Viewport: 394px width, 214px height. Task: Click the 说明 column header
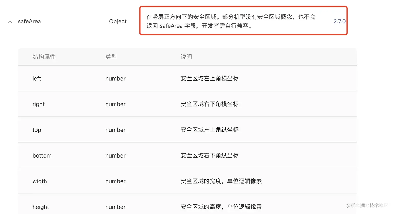coord(186,57)
